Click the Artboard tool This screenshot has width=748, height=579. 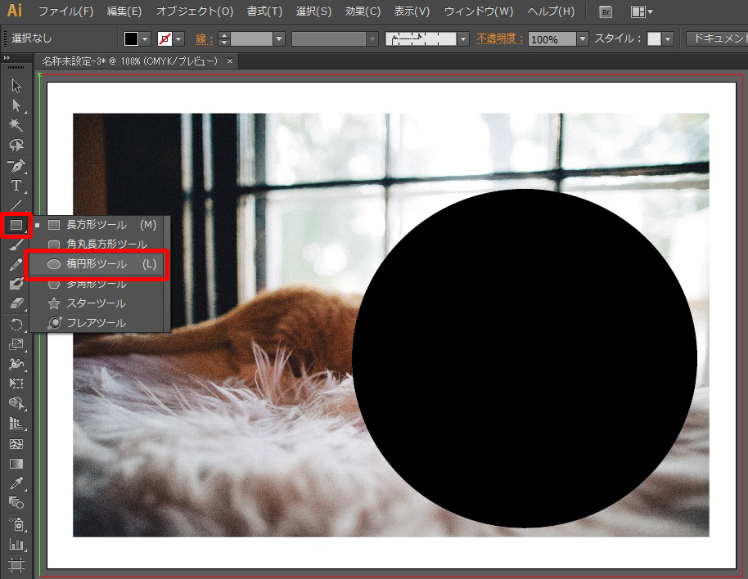coord(16,564)
